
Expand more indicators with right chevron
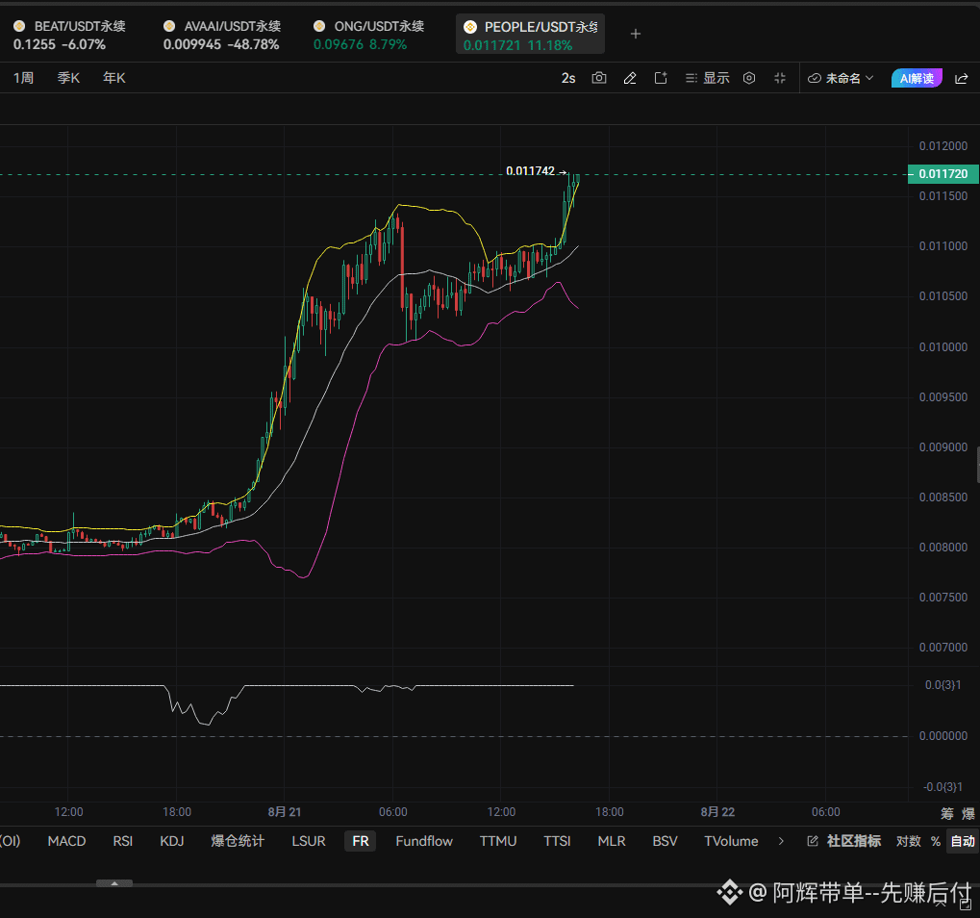coord(781,841)
